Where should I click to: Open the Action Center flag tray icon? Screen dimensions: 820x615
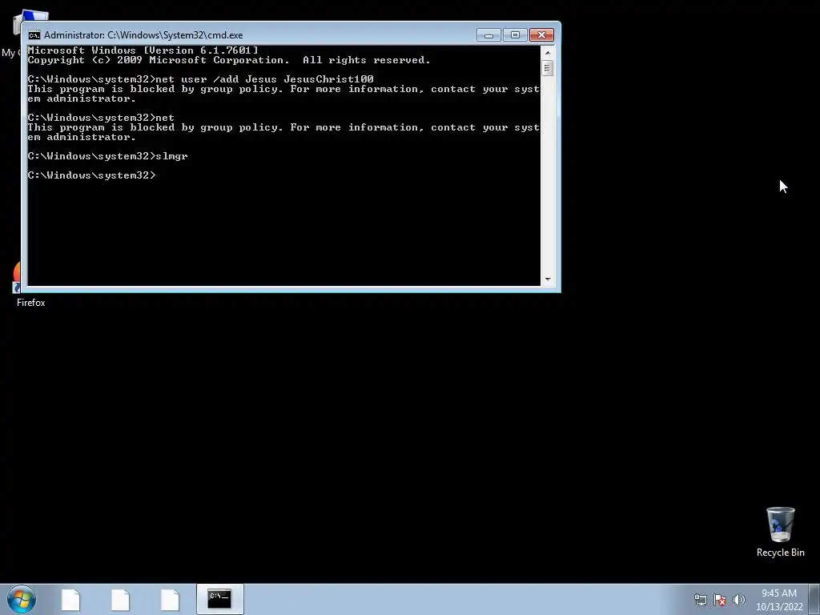click(720, 600)
